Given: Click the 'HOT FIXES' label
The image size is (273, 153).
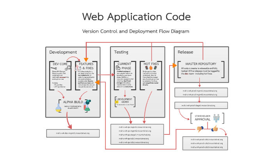Looking at the screenshot, I should 151,64.
